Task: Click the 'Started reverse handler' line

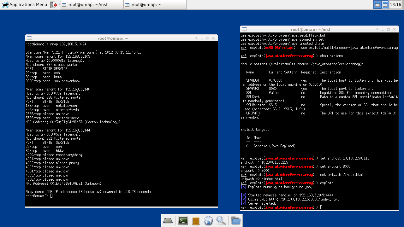Action: 287,195
